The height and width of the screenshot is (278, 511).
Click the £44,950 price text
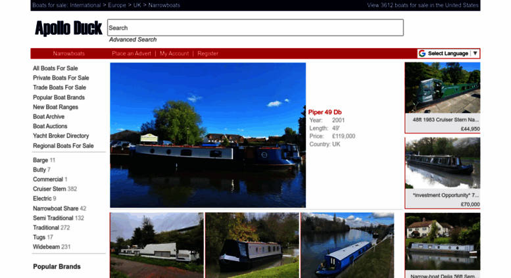pyautogui.click(x=470, y=129)
